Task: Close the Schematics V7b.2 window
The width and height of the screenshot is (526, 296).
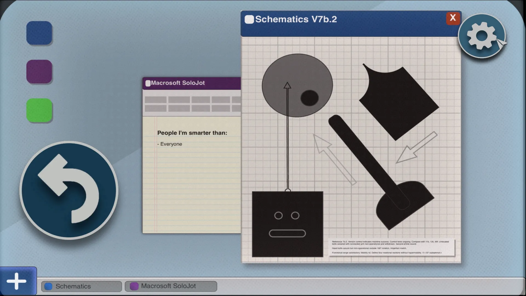Action: pos(453,18)
